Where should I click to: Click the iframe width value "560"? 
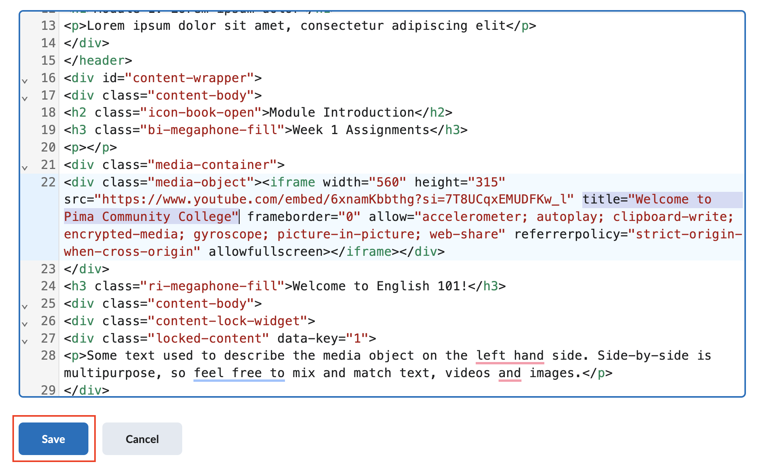tap(387, 182)
